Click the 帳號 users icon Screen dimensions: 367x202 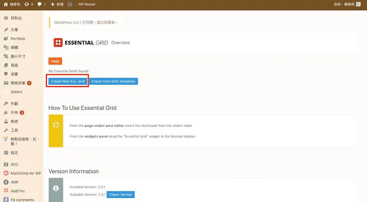point(6,121)
